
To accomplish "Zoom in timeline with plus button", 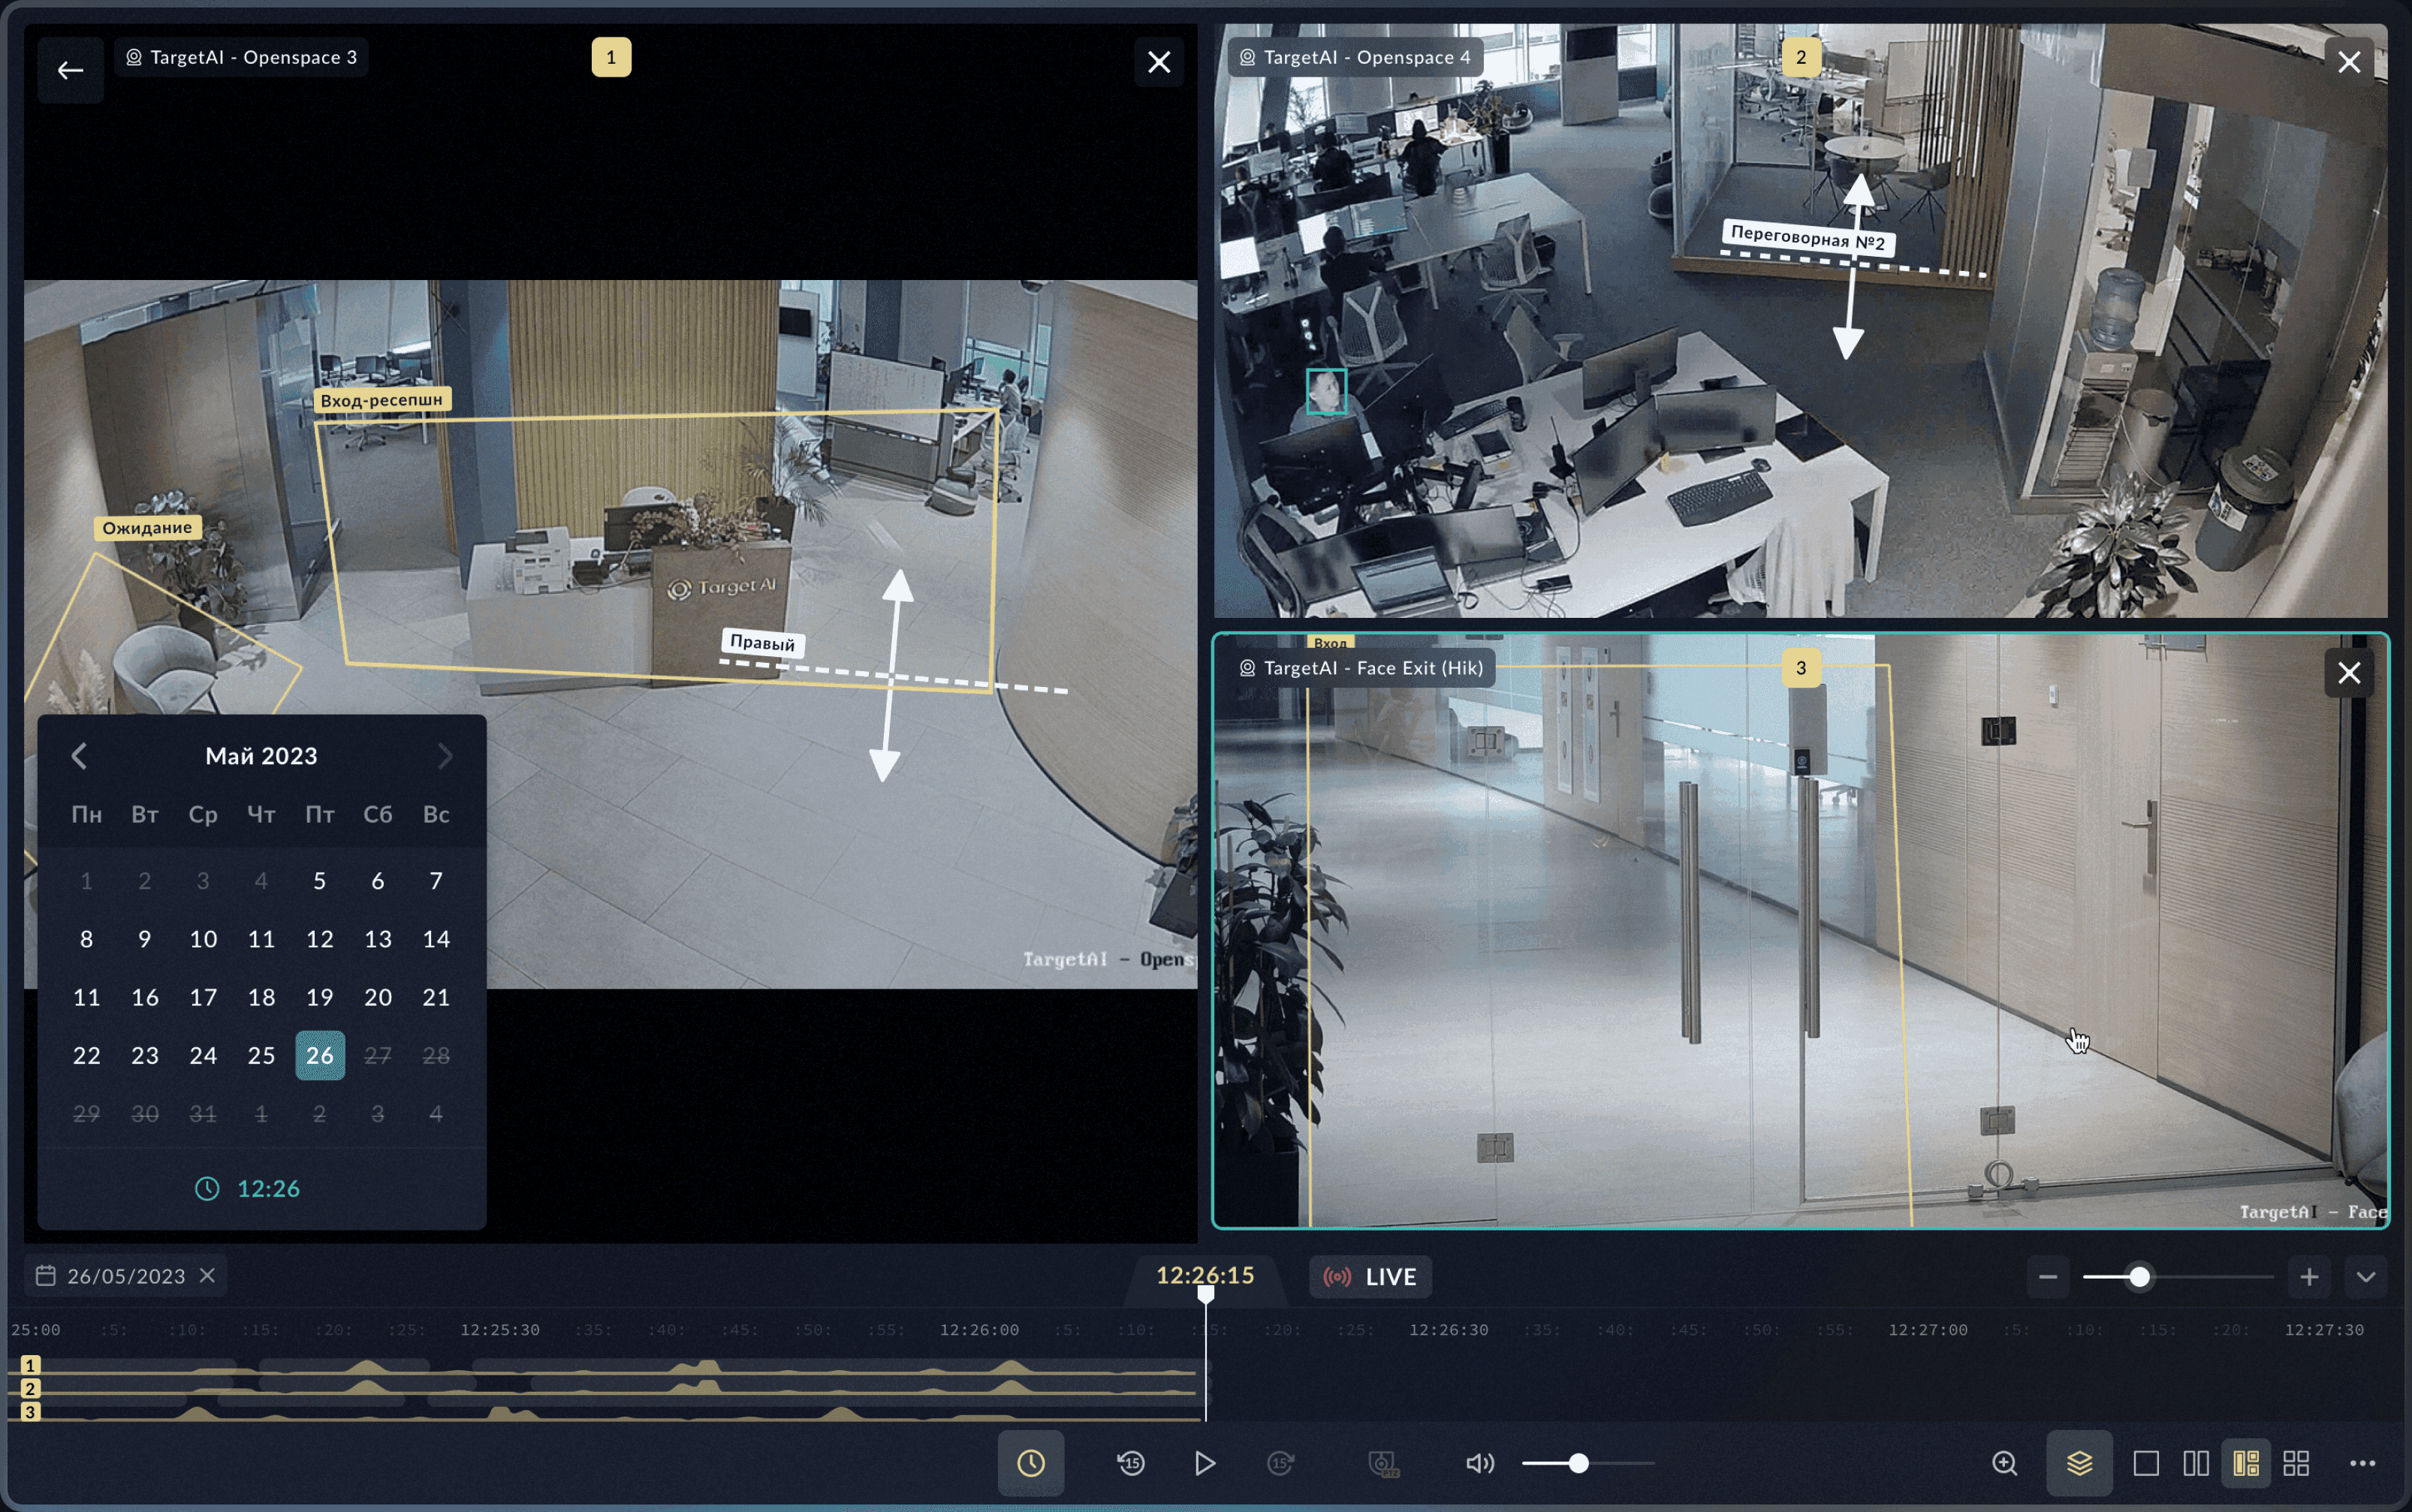I will pyautogui.click(x=2309, y=1276).
